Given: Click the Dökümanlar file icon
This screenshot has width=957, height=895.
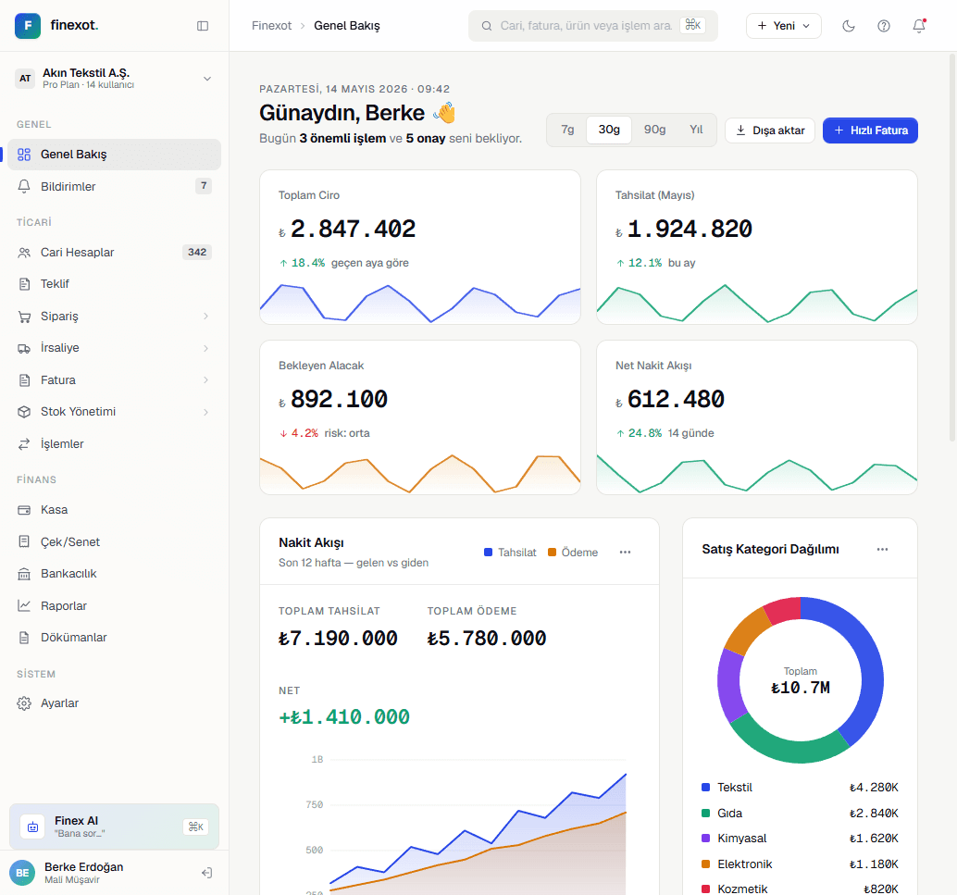Looking at the screenshot, I should point(24,638).
